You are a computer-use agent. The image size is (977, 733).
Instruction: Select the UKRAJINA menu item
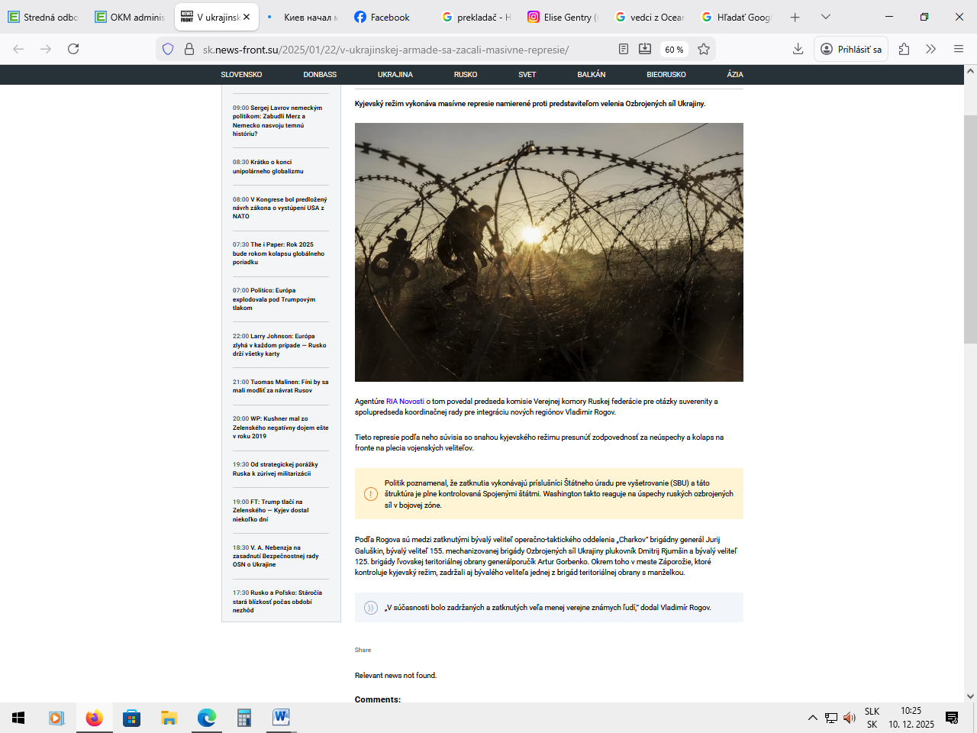coord(395,75)
